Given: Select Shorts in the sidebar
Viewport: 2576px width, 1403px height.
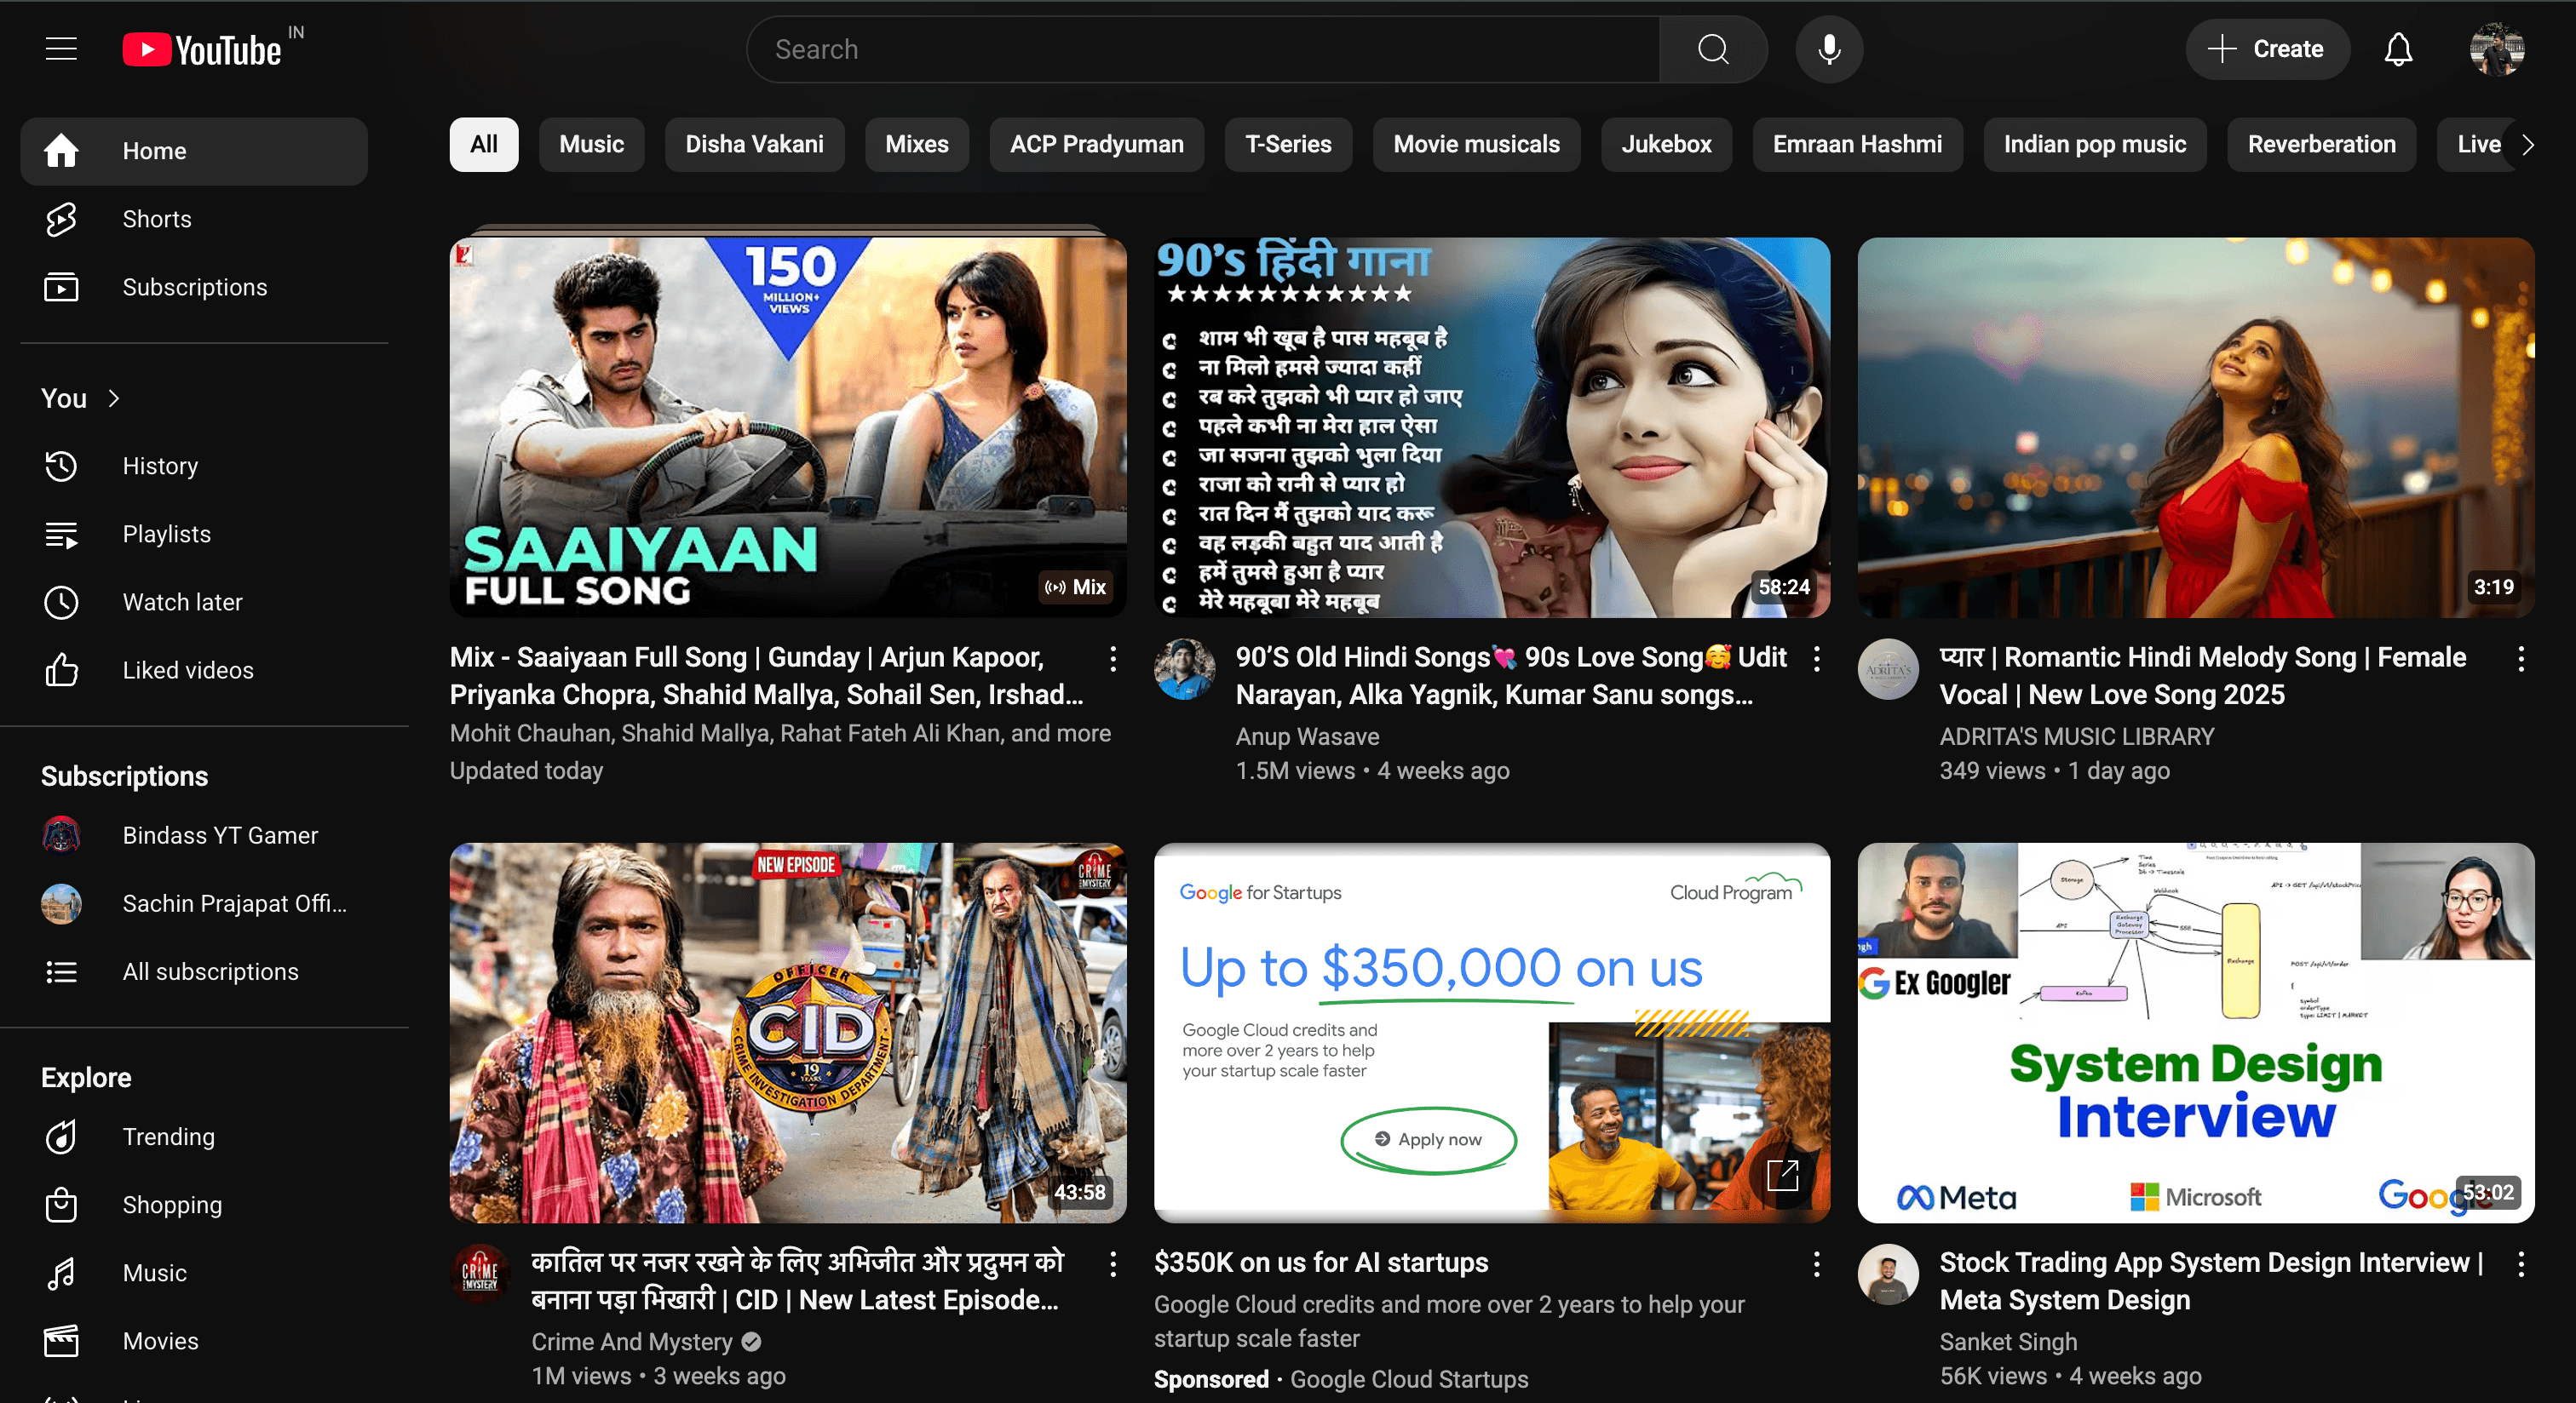Looking at the screenshot, I should 157,219.
